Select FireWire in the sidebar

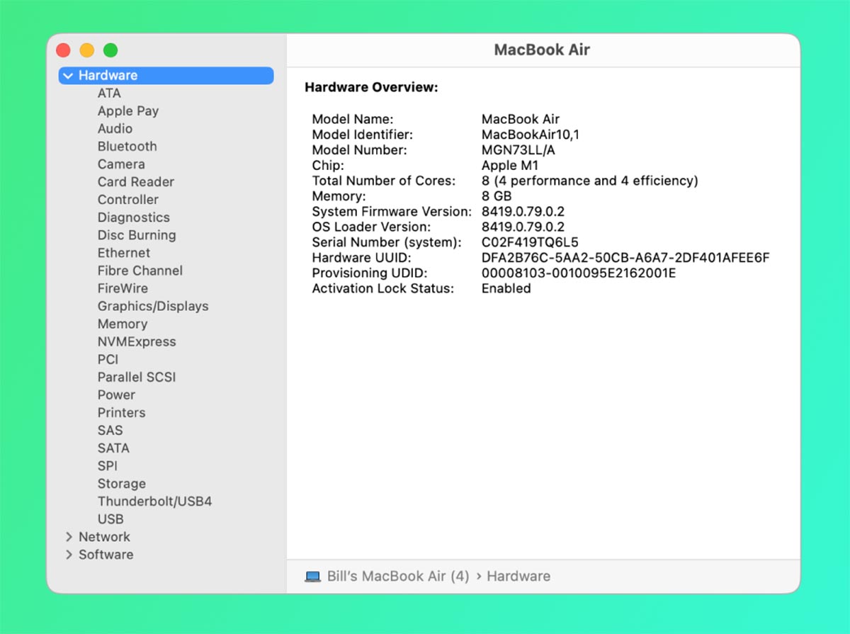point(123,288)
